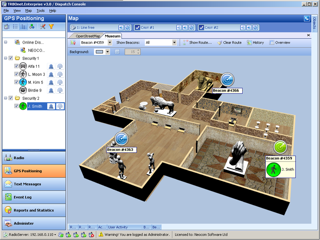The width and height of the screenshot is (320, 240).
Task: Click the Clear Route button
Action: point(229,42)
